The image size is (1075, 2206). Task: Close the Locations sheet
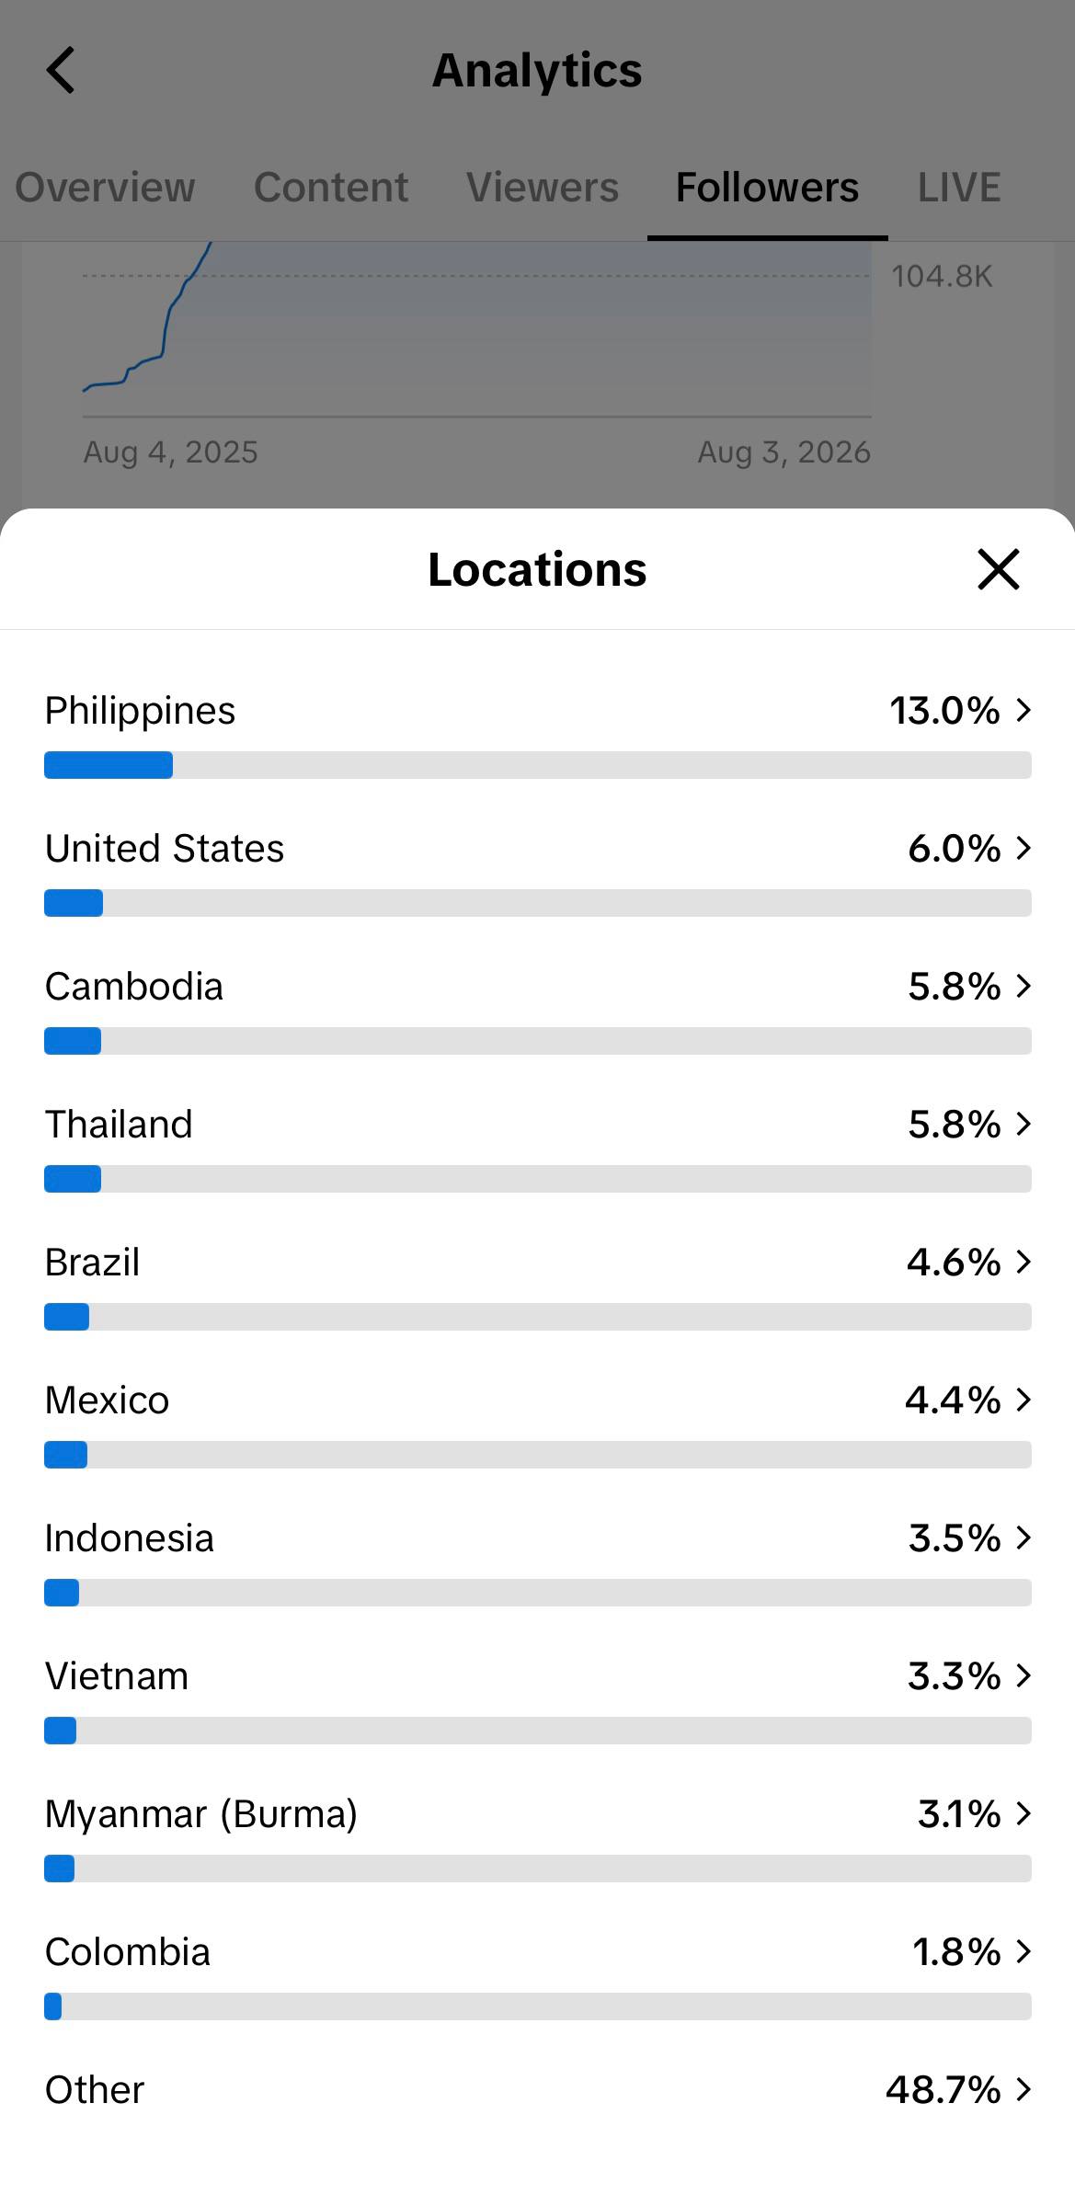[x=999, y=569]
